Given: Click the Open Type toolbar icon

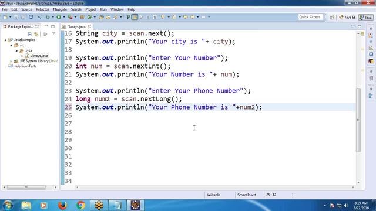Looking at the screenshot, I should pyautogui.click(x=101, y=17).
